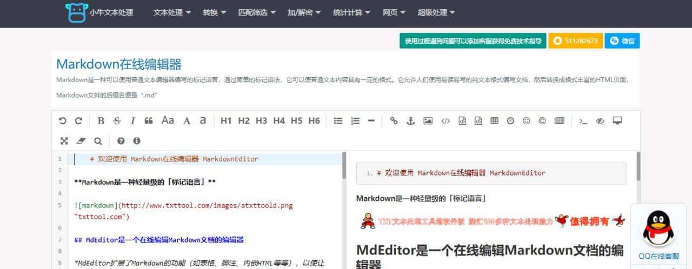The height and width of the screenshot is (269, 692).
Task: Insert HTML entities with copyright icon
Action: 542,121
